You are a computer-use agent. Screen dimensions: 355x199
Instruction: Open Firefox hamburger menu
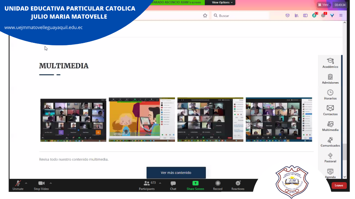pos(341,15)
